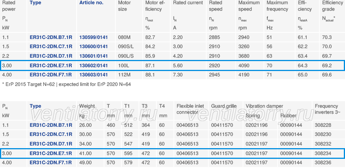
Task: Click ER31C-2DN.D7.1R in the weight table
Action: pyautogui.click(x=51, y=144)
